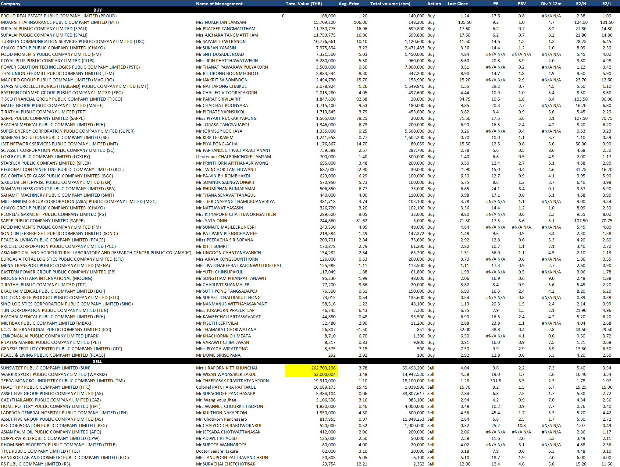
Task: Click the yellow highlighted 262,703,196 cell
Action: pos(311,368)
